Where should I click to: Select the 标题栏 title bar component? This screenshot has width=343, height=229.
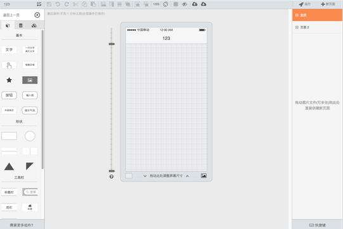(x=9, y=192)
